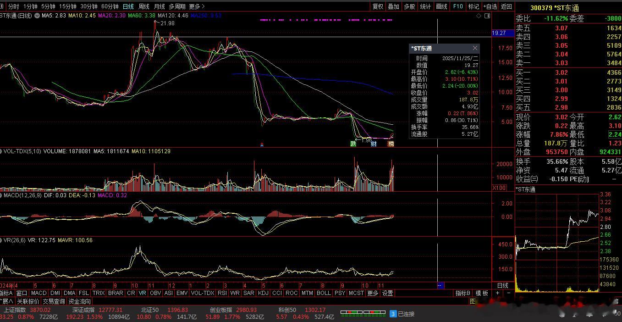Click the small window icon above the price axis
This screenshot has width=622, height=322.
pyautogui.click(x=487, y=16)
